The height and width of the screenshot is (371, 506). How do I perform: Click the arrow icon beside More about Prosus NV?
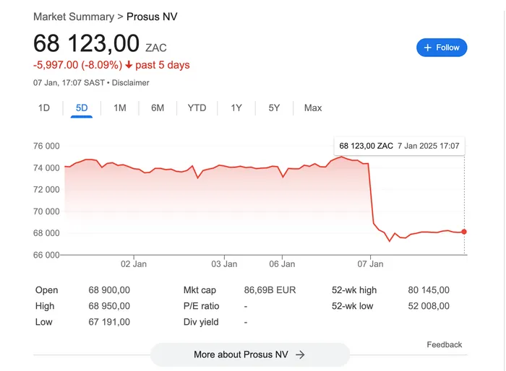300,355
